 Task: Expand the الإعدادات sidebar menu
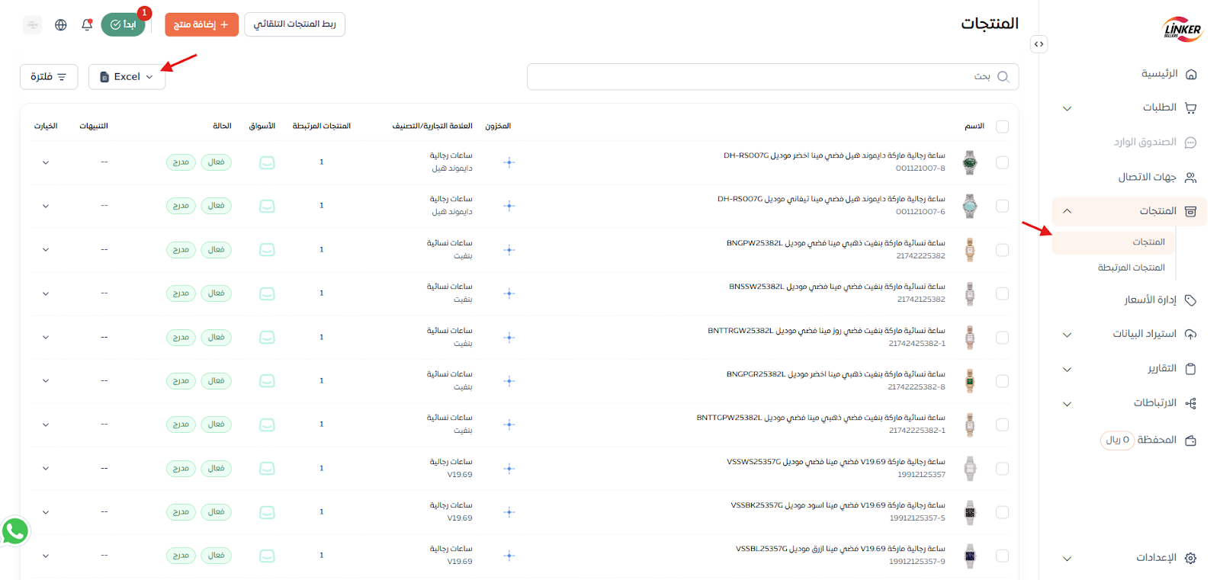point(1067,559)
